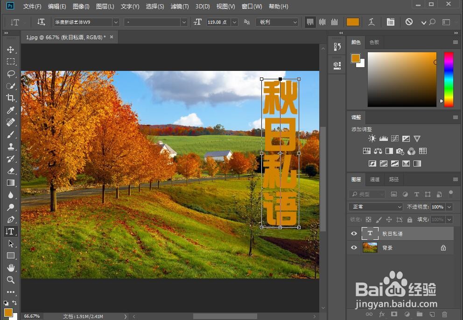This screenshot has width=463, height=320.
Task: Hide the 背景 layer
Action: [354, 247]
